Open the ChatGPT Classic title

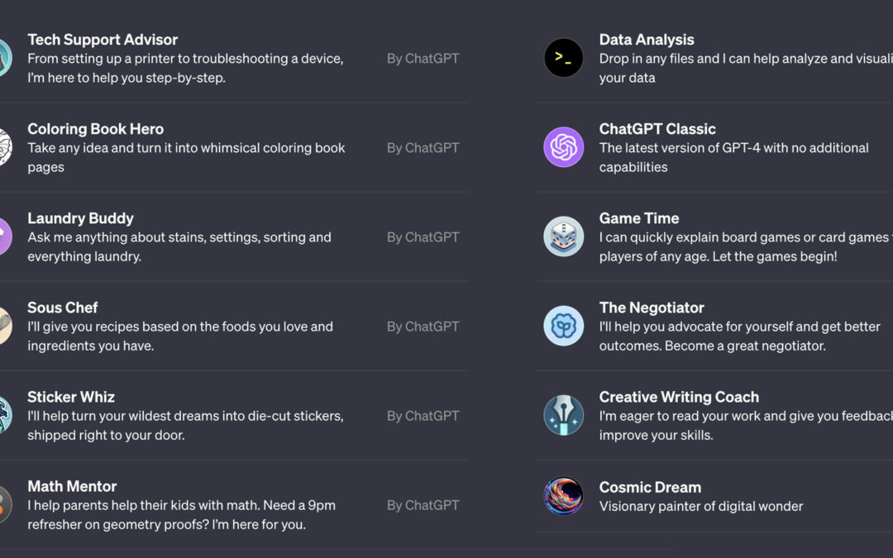(x=657, y=129)
